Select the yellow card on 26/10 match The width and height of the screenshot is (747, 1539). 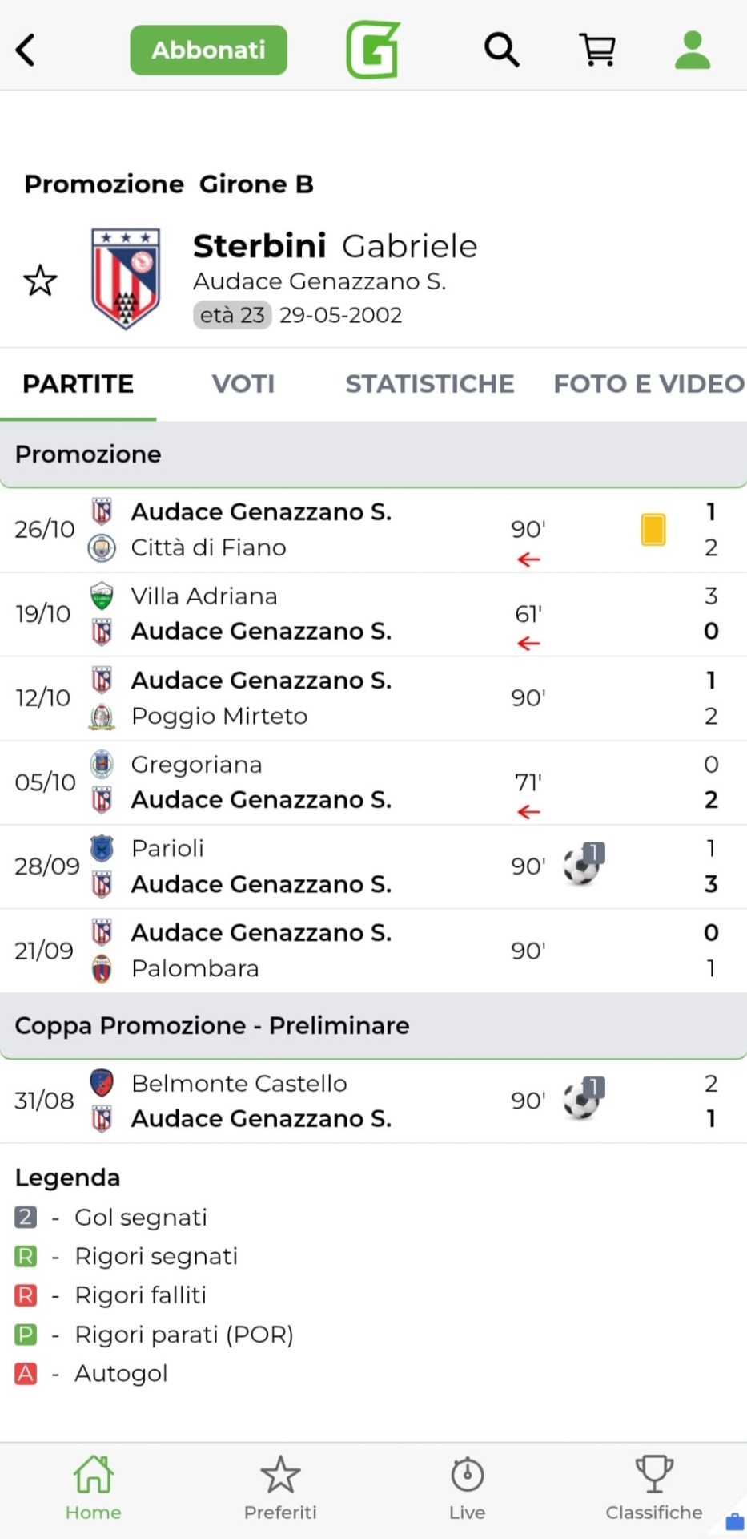[x=653, y=530]
